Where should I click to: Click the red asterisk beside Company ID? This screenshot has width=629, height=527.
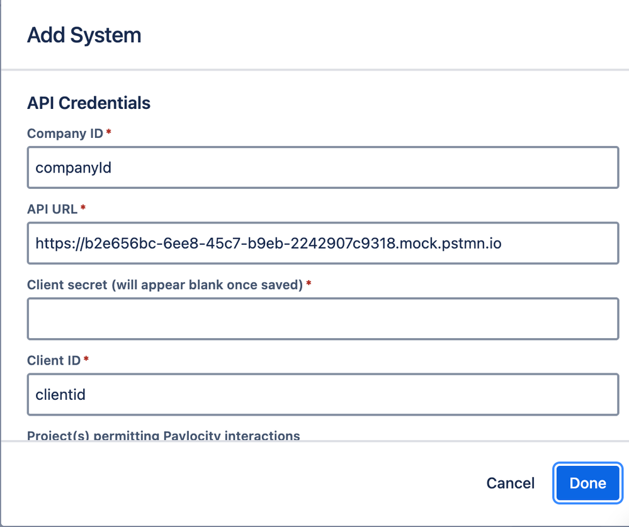(x=109, y=133)
